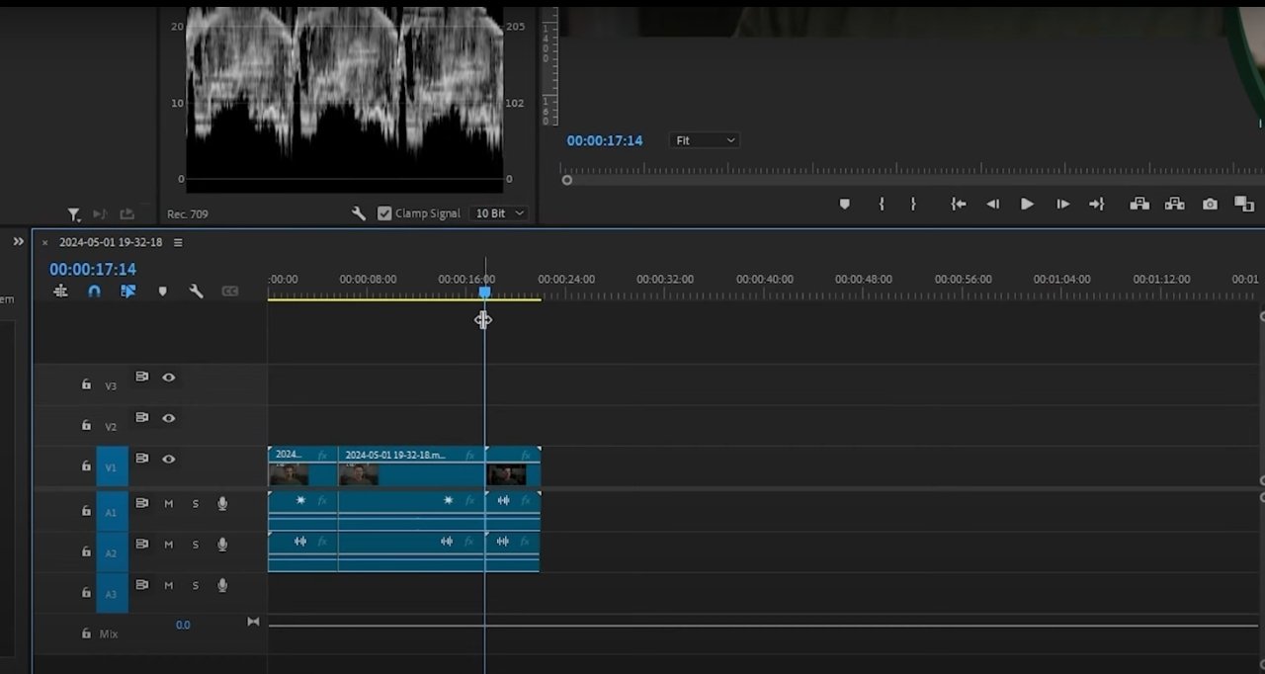This screenshot has height=674, width=1265.
Task: Select the 2024-05-01 19-32-18.m clip on V1
Action: (x=415, y=466)
